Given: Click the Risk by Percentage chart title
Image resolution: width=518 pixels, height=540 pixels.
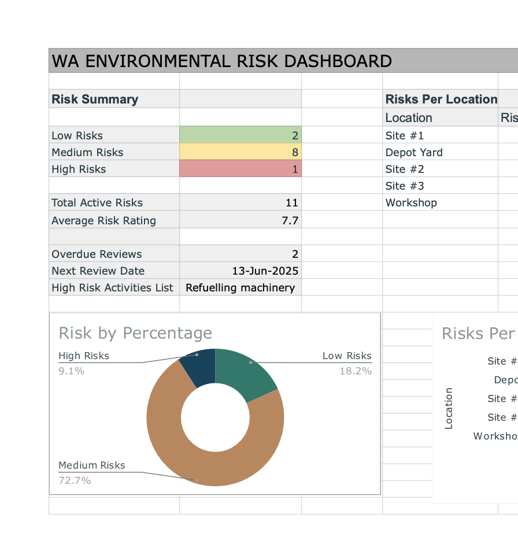Looking at the screenshot, I should (x=135, y=333).
